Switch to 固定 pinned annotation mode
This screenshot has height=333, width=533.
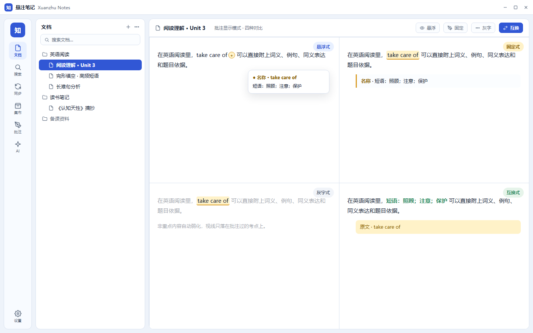455,28
